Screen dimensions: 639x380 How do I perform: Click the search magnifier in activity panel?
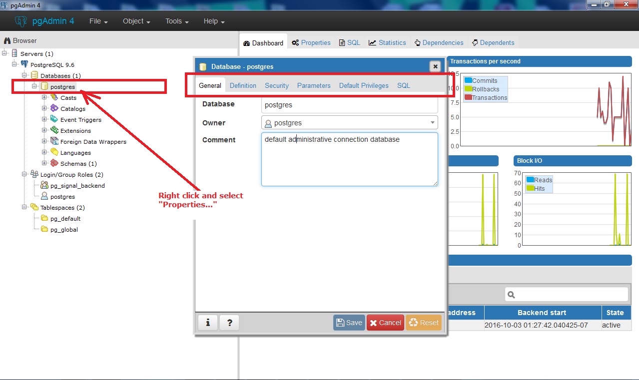pyautogui.click(x=511, y=294)
